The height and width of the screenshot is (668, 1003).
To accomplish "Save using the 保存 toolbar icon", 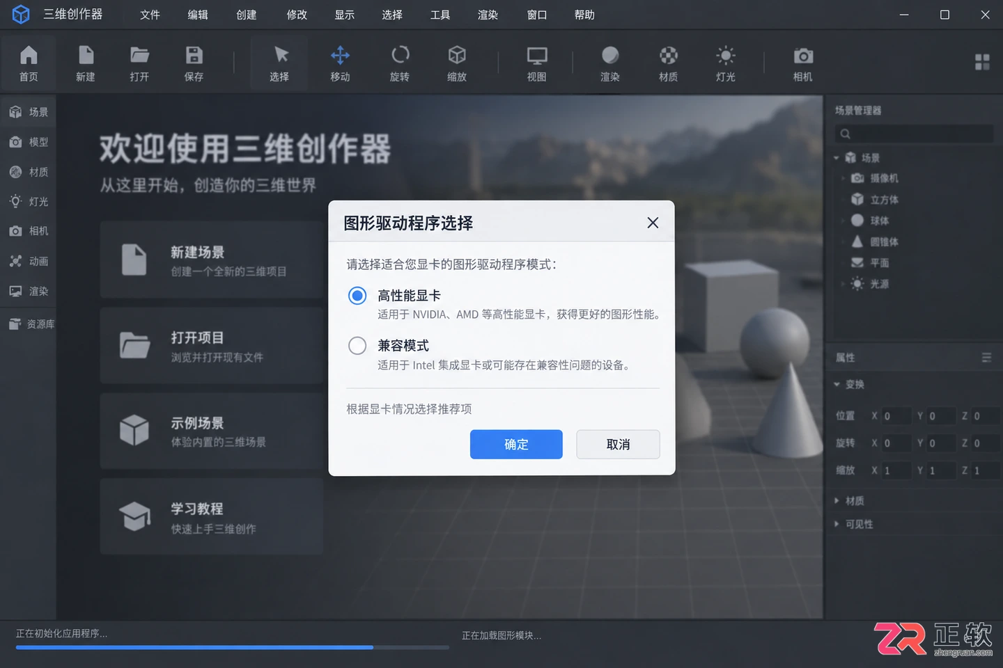I will pos(194,55).
